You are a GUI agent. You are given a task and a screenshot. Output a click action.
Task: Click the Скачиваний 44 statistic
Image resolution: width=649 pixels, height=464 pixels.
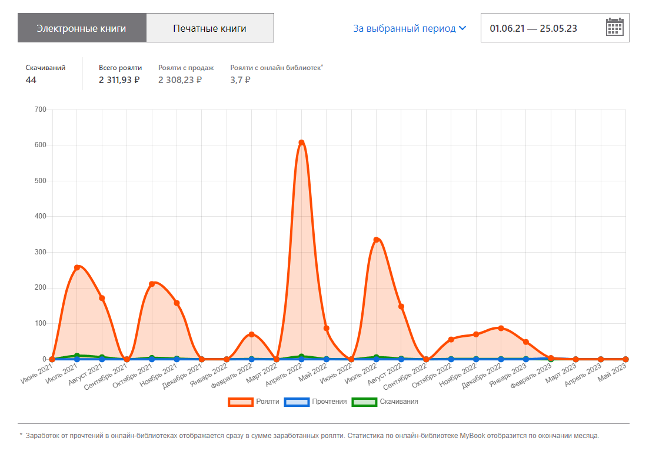(45, 74)
